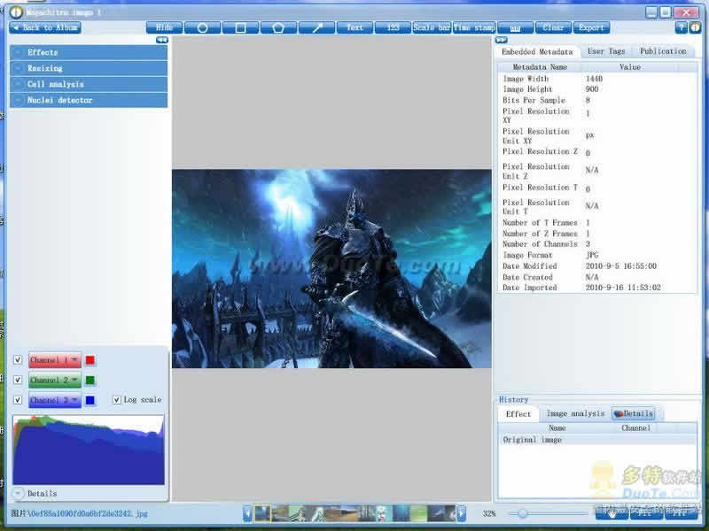Choose the Text annotation tool

[x=355, y=27]
